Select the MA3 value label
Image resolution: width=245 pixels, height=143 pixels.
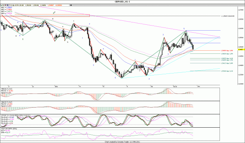(x=7, y=11)
